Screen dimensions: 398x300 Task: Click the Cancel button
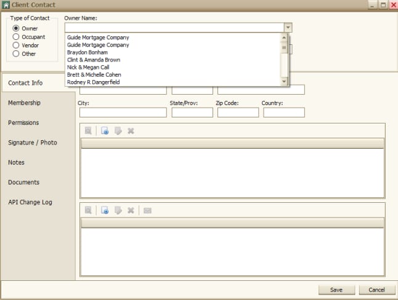[x=377, y=290]
